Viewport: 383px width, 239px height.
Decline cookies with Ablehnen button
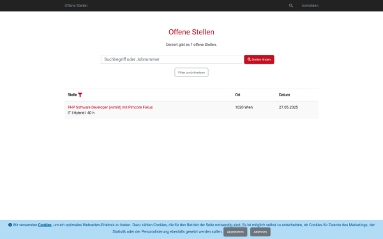(260, 232)
